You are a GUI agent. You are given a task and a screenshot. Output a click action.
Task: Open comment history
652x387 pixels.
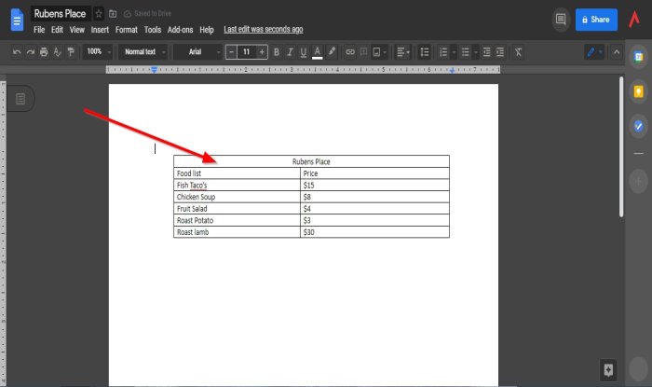pos(561,20)
